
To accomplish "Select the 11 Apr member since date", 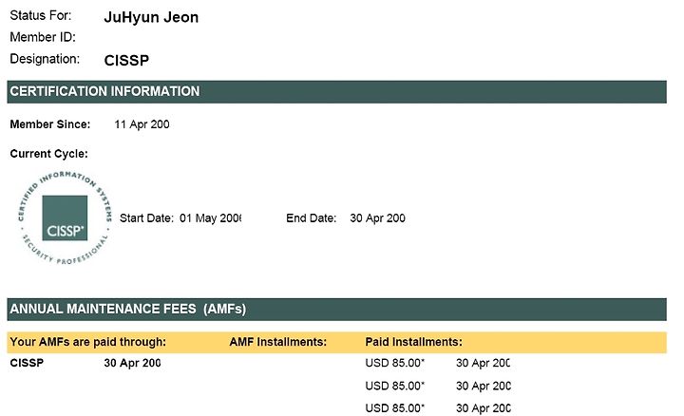I will pyautogui.click(x=142, y=124).
